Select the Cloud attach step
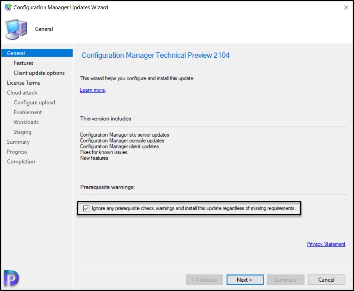This screenshot has height=291, width=354. 22,93
